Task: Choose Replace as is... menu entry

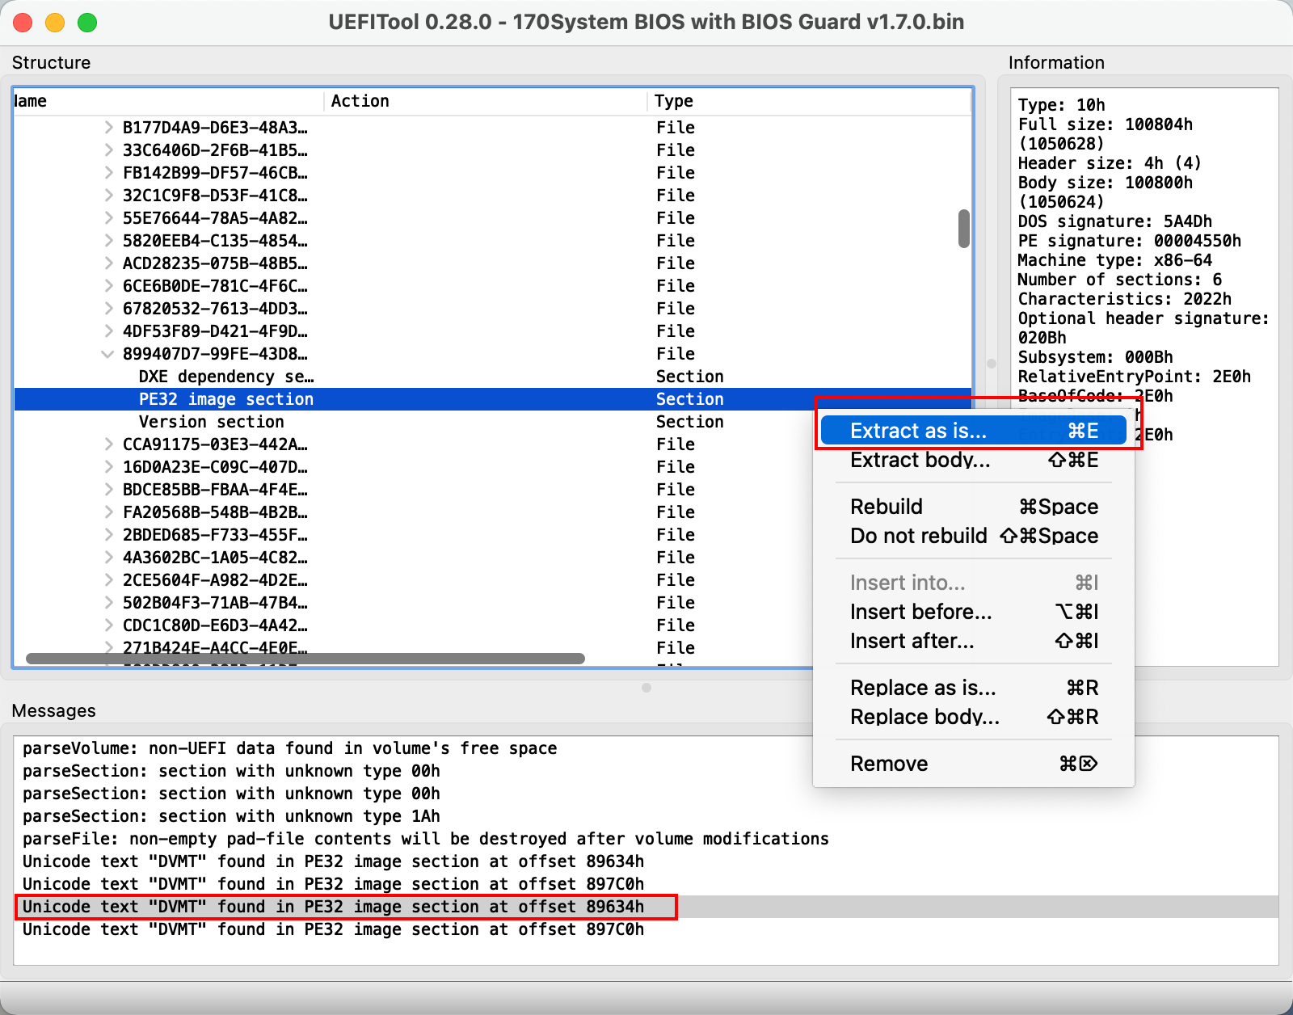Action: tap(974, 688)
